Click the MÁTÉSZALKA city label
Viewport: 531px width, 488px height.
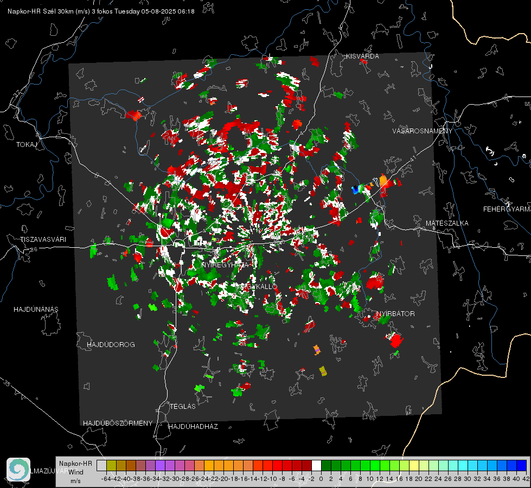point(447,223)
